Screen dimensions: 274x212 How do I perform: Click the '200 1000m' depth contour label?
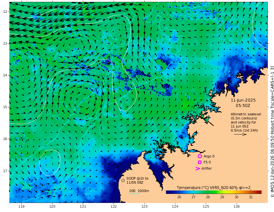point(139,191)
